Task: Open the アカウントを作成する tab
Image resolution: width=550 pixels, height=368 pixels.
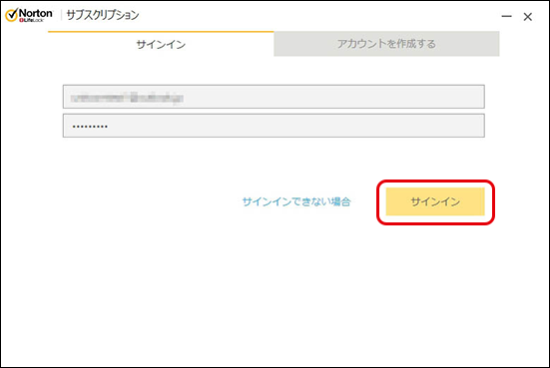Action: (386, 44)
